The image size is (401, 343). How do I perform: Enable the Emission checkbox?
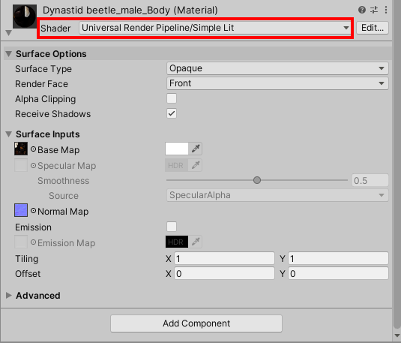[172, 227]
